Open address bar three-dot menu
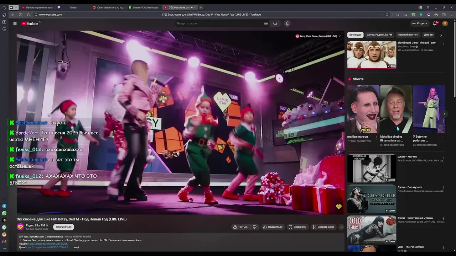 (x=382, y=15)
